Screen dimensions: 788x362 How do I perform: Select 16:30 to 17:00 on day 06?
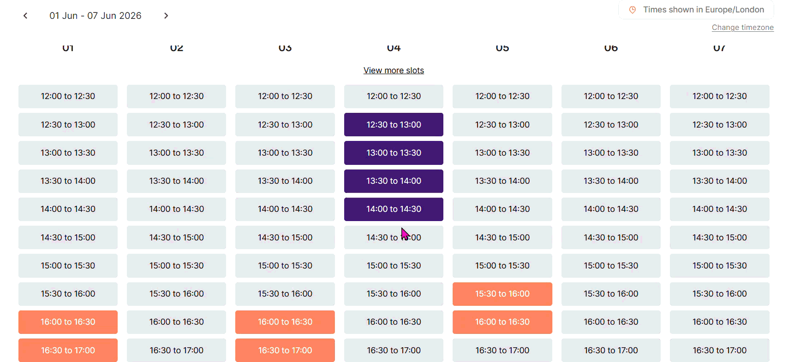coord(611,350)
